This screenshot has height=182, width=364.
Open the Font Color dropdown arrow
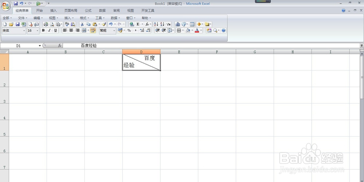(x=201, y=31)
